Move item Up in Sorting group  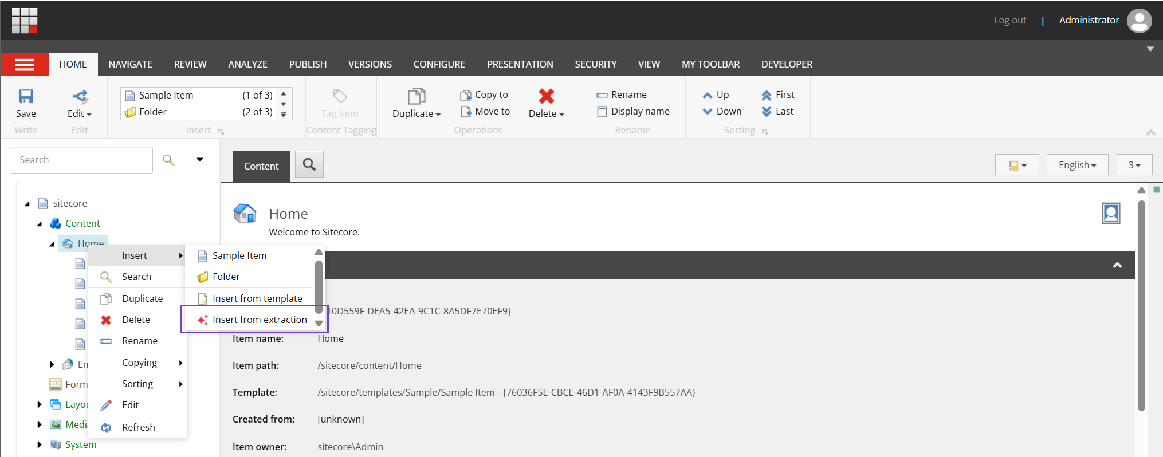[x=716, y=94]
